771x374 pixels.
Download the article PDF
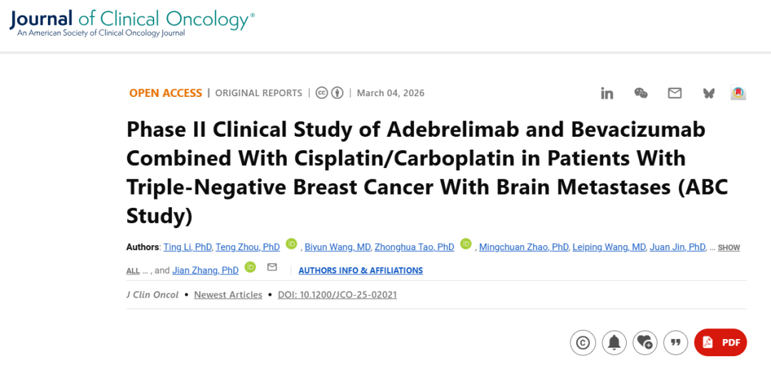[x=720, y=343]
